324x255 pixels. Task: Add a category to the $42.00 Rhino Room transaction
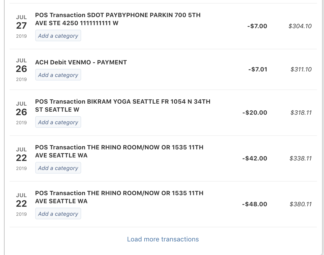click(58, 168)
